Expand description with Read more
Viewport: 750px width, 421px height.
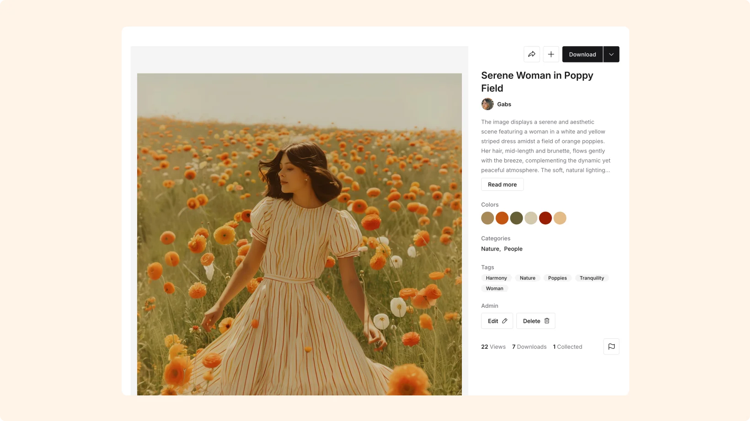pyautogui.click(x=502, y=184)
